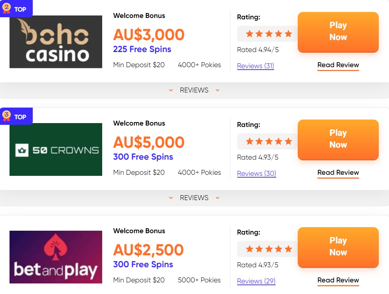
Task: Click Boho Casino's five-star rating
Action: (269, 34)
